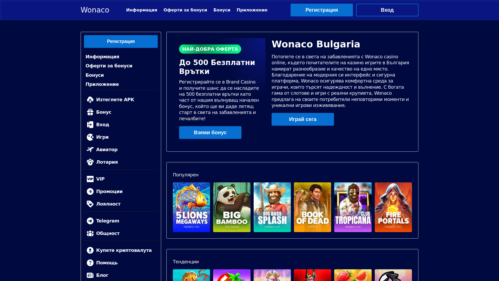
Task: Click the login arrow icon beside Вход
Action: (x=90, y=125)
